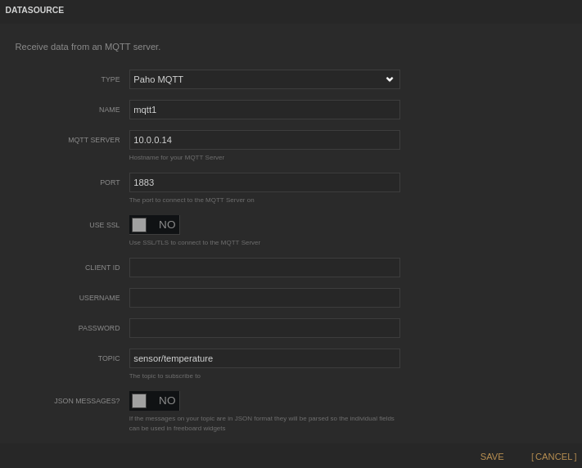Click the MQTT Server field with 10.0.0.14
The width and height of the screenshot is (582, 468).
pyautogui.click(x=264, y=140)
